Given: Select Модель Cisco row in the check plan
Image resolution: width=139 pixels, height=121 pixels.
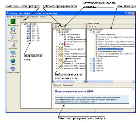Looking at the screenshot, I should (x=103, y=39).
